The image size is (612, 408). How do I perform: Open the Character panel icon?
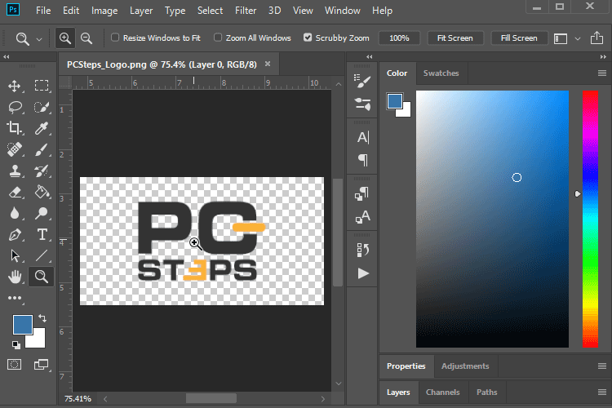pyautogui.click(x=362, y=137)
